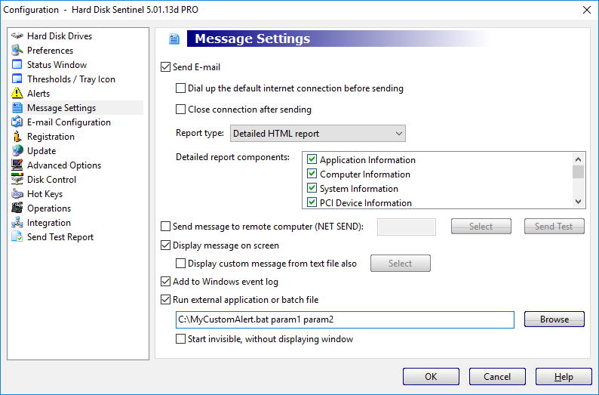This screenshot has height=395, width=599.
Task: Toggle Add to Windows event log
Action: pos(165,282)
